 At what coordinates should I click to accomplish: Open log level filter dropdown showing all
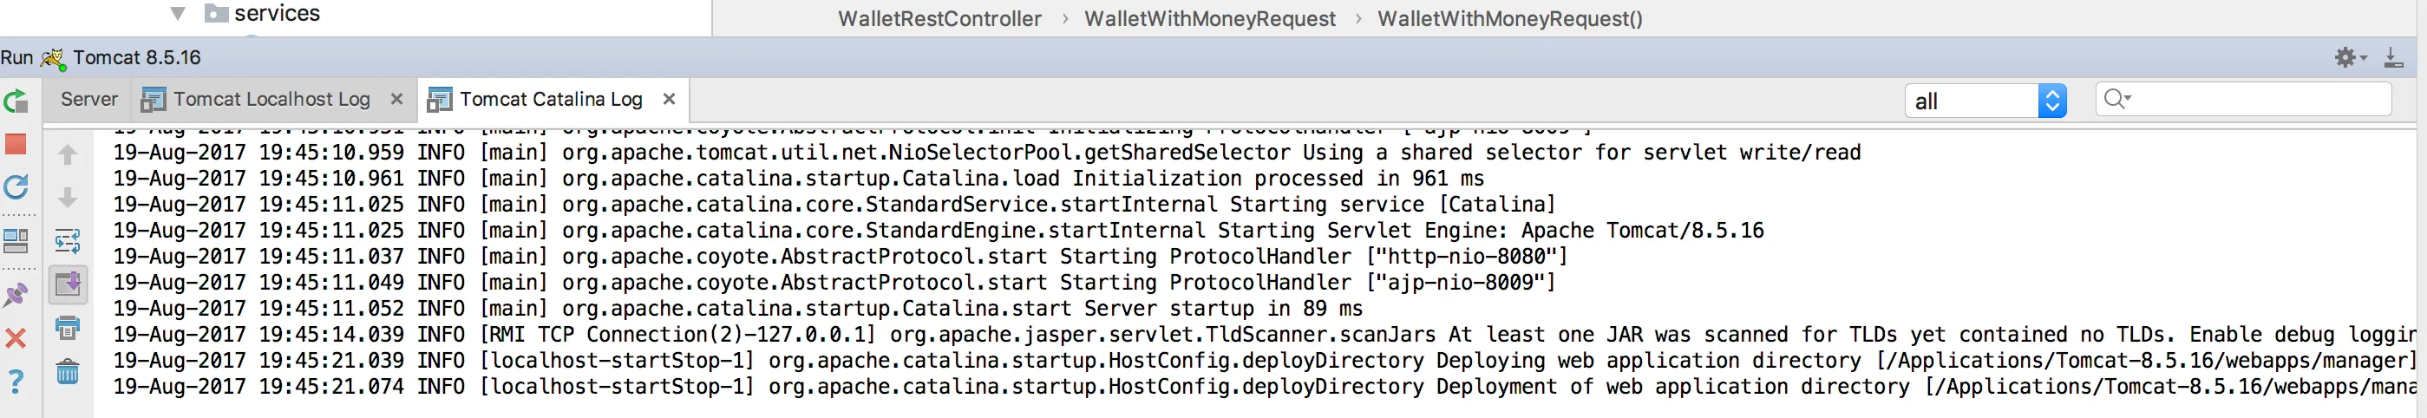[x=1985, y=101]
